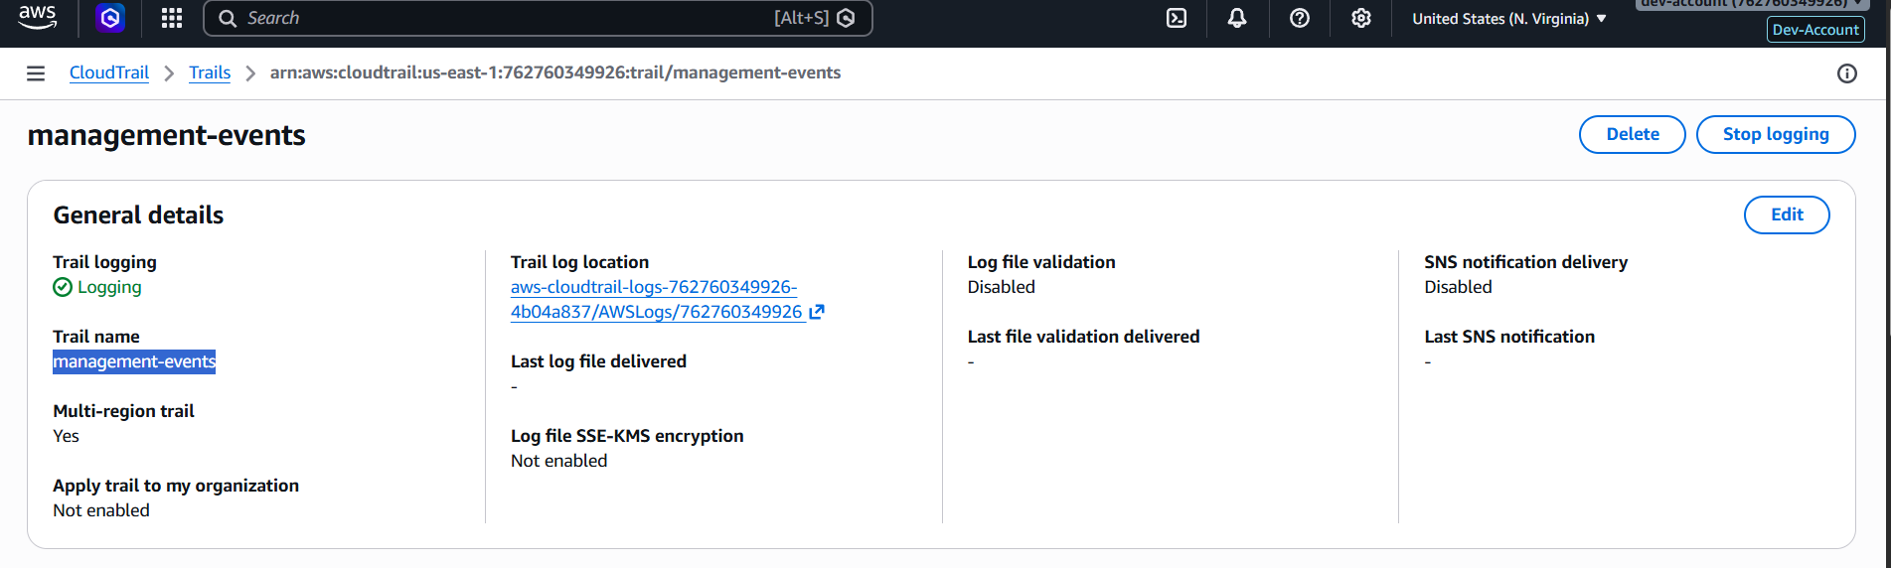Focus the AWS Search input field

(538, 18)
